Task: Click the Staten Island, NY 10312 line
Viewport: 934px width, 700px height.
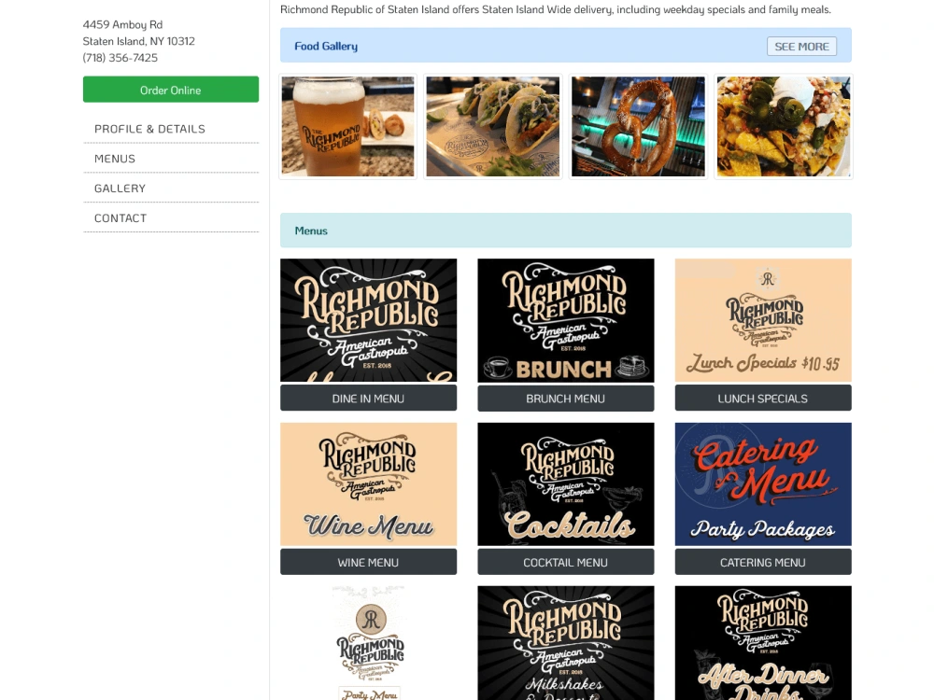Action: [138, 41]
